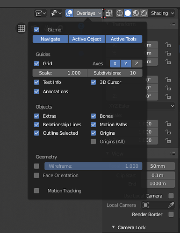Switch to solid shading mode icon
This screenshot has height=233, width=180.
point(128,13)
